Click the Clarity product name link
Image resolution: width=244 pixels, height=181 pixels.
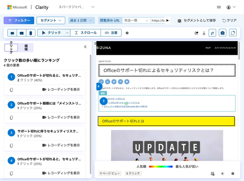[42, 7]
